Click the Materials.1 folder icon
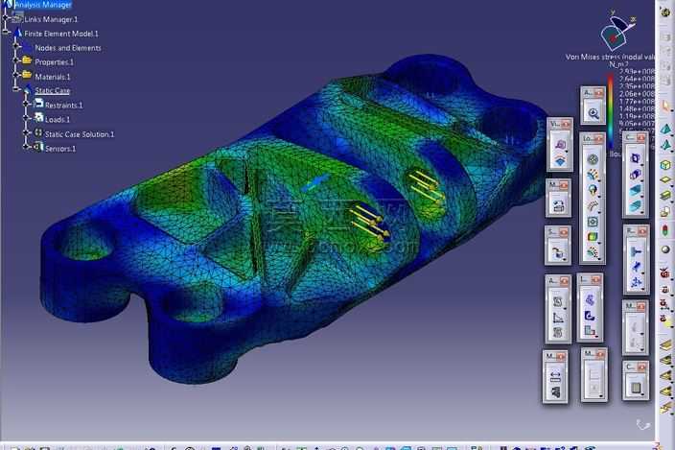This screenshot has height=450, width=675. (27, 75)
